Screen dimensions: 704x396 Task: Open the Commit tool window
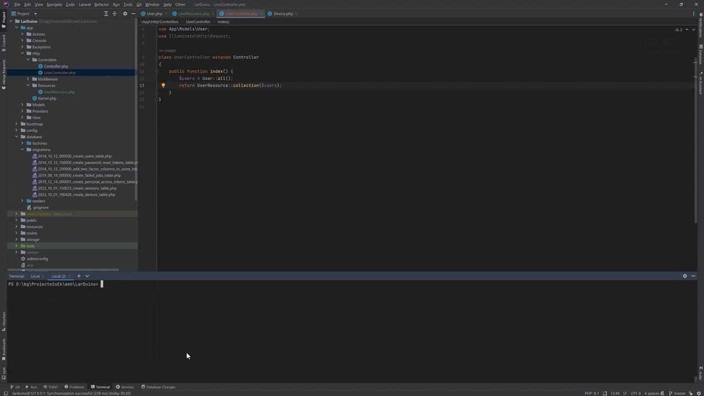click(x=4, y=43)
